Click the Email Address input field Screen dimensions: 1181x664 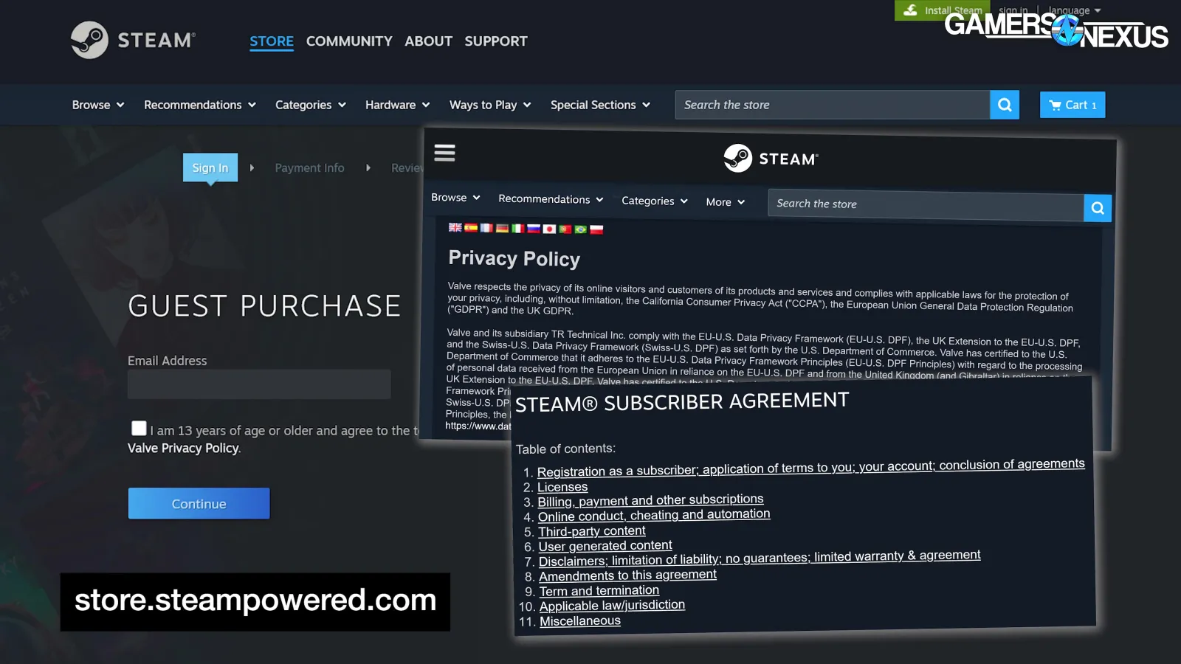tap(259, 384)
